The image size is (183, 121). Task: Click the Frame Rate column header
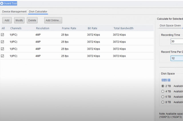(69, 28)
